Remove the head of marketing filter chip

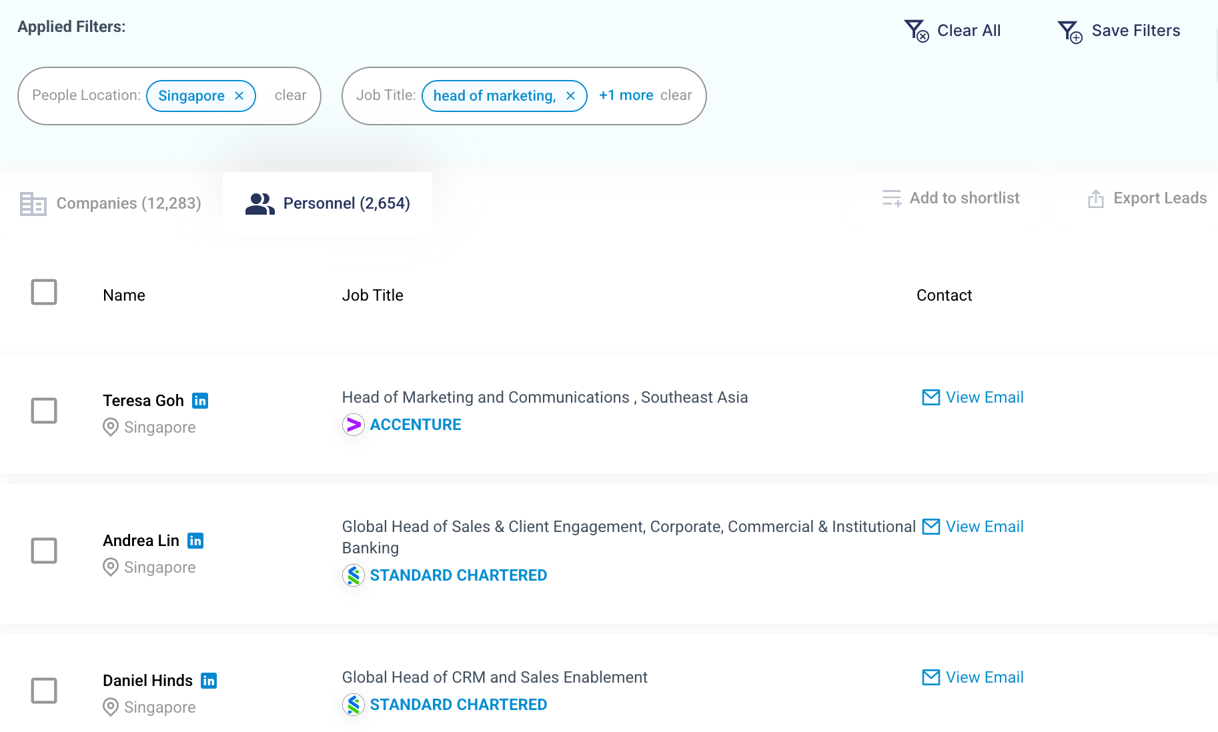point(571,96)
